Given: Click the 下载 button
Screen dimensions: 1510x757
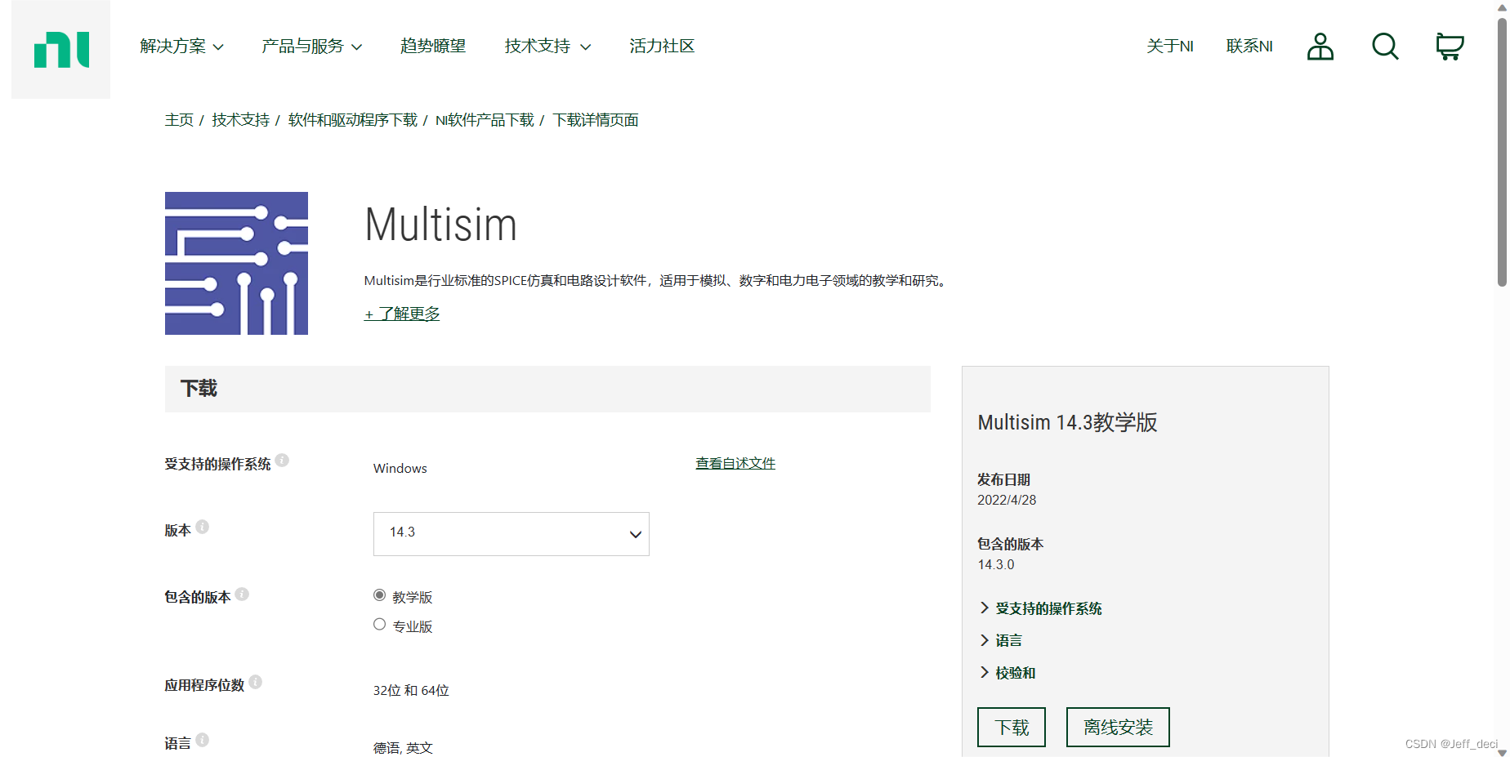Looking at the screenshot, I should (1011, 726).
